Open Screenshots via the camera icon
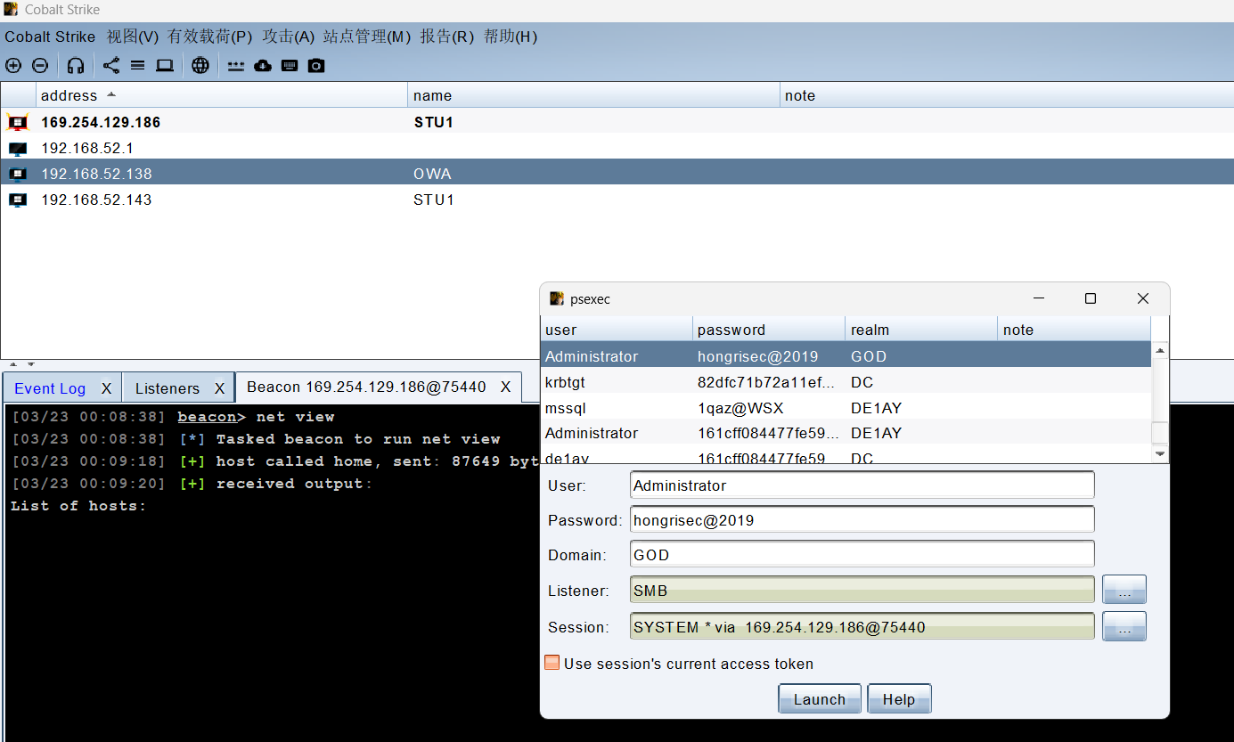 point(316,65)
